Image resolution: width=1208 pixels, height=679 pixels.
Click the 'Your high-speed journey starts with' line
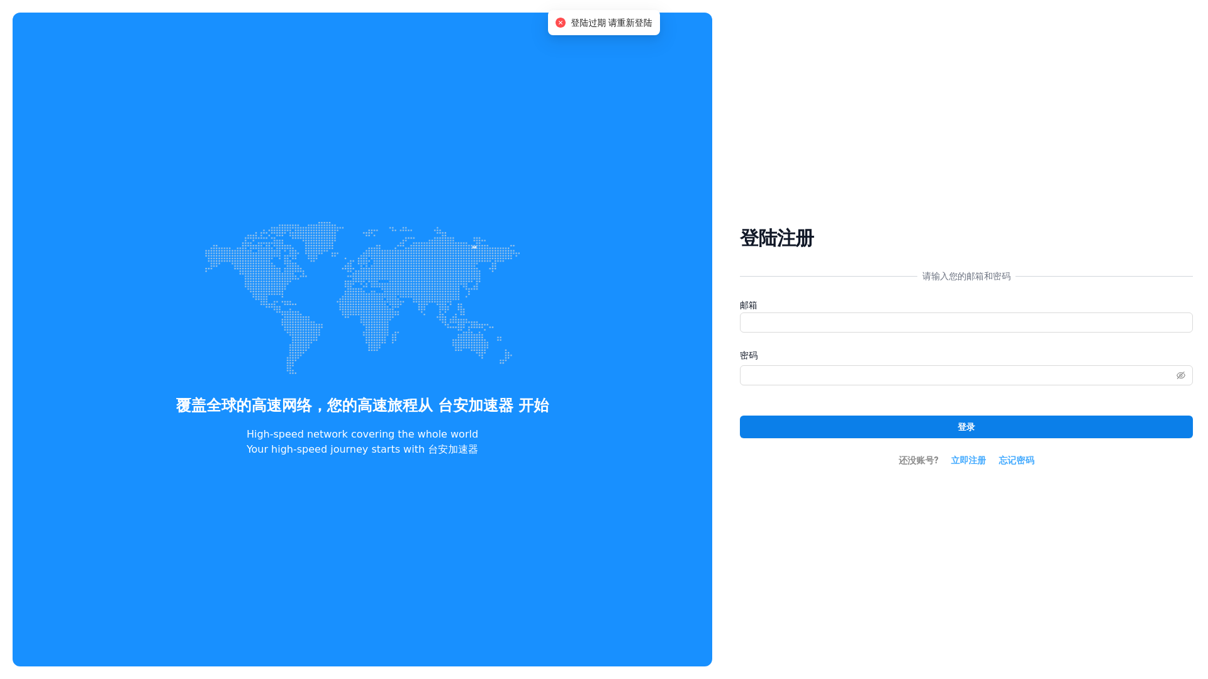coord(362,449)
